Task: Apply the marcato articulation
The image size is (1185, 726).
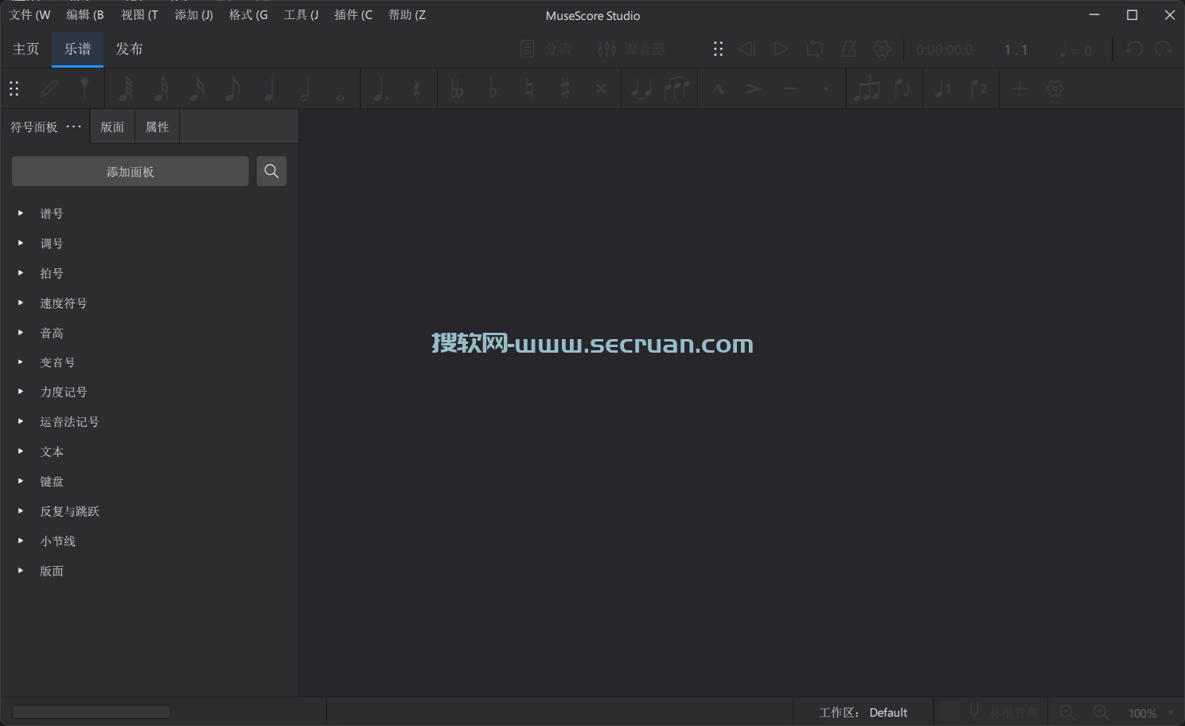Action: coord(718,88)
